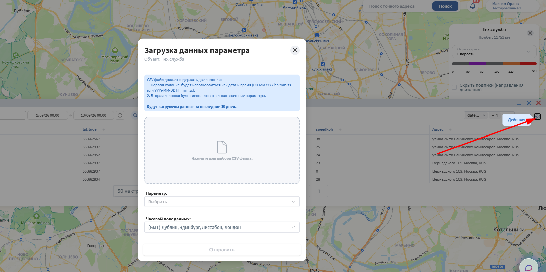
Task: Click the Мещерский парк tree icon on map
Action: pos(36,216)
